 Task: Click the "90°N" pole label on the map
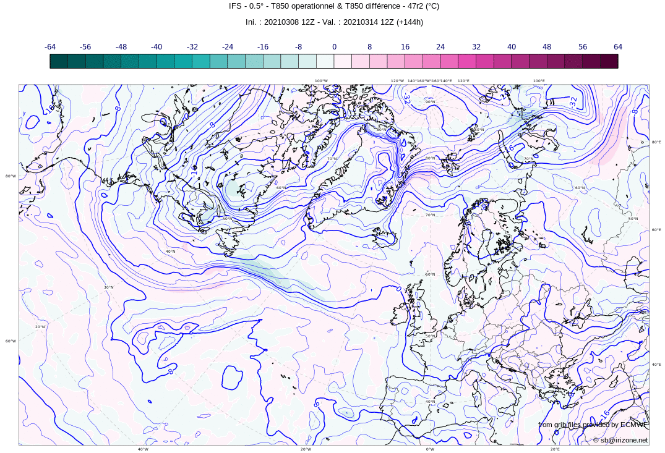[430, 102]
